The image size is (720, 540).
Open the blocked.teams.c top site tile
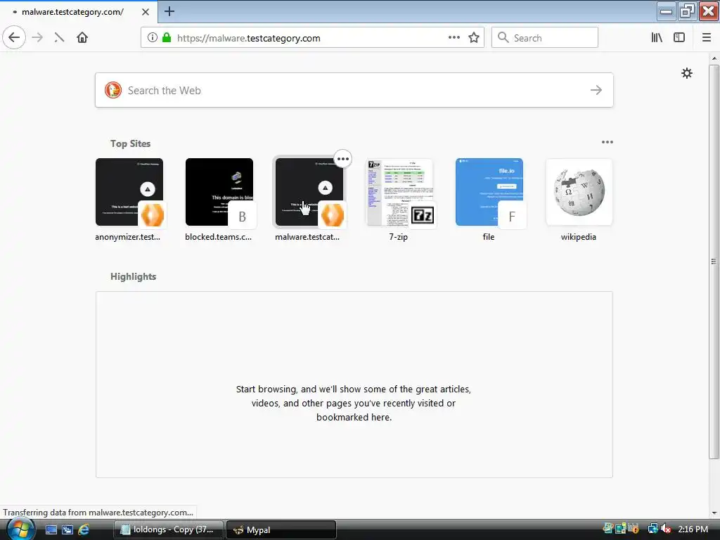coord(219,192)
